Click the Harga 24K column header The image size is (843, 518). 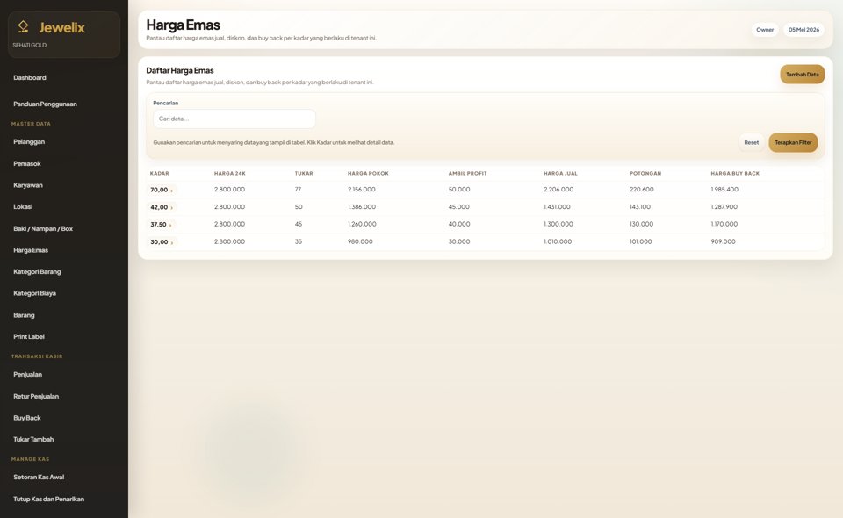229,174
